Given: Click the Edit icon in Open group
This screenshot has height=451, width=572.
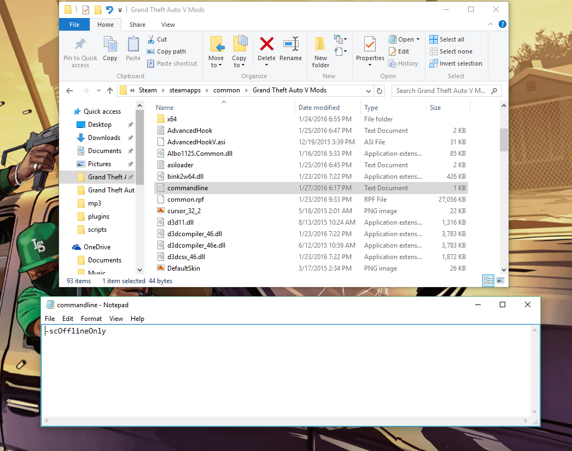Looking at the screenshot, I should [392, 51].
